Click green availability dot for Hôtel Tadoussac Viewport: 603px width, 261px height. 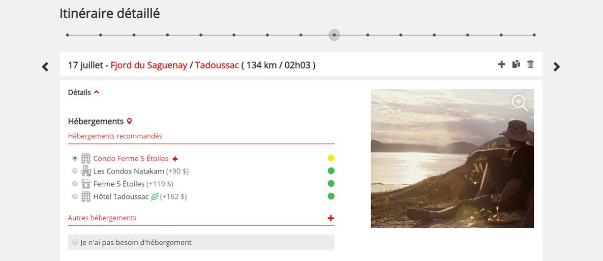tap(330, 196)
